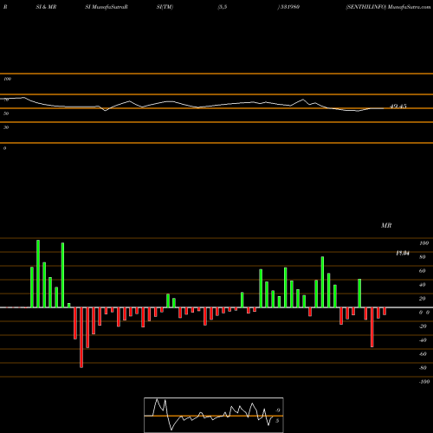Click the '20' label on MR axis
The width and height of the screenshot is (433, 433).
point(423,299)
